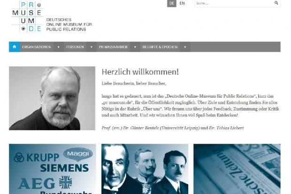Click the search magnifier icon
This screenshot has height=194, width=291.
276,3
